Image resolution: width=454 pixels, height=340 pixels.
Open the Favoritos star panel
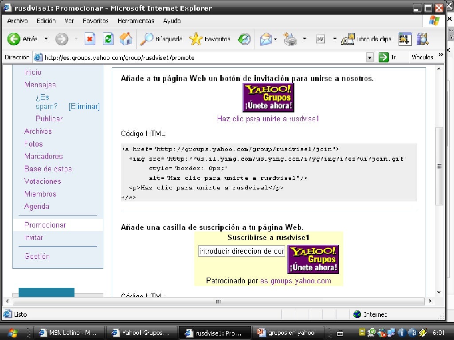click(x=210, y=39)
